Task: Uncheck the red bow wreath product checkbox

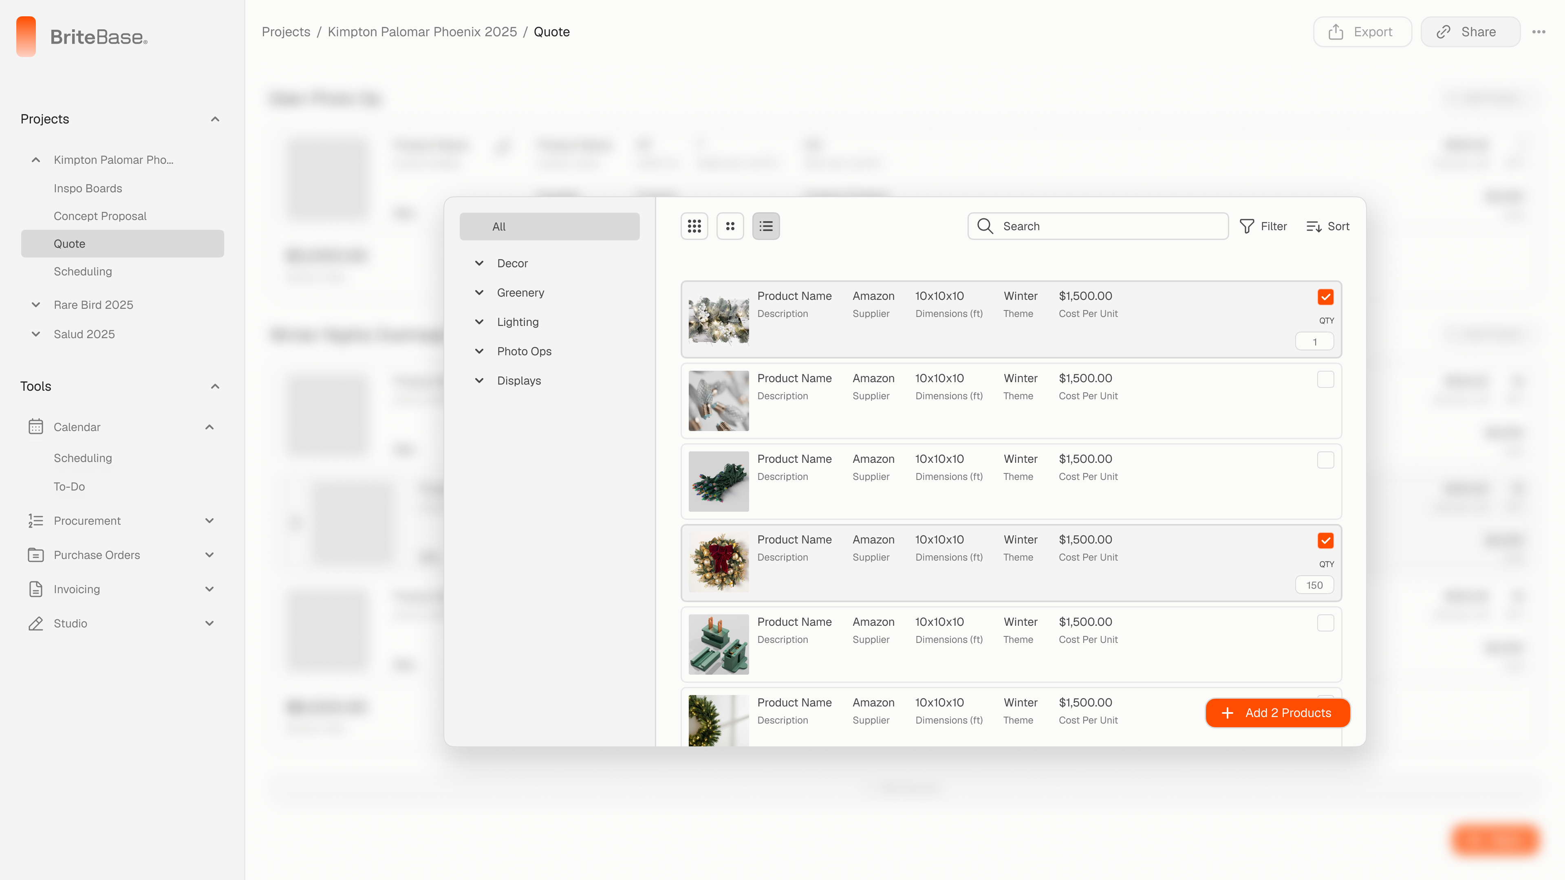Action: tap(1325, 541)
